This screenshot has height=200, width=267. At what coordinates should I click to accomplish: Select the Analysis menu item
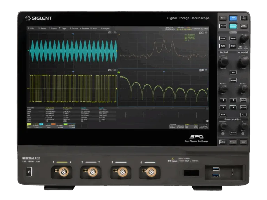click(x=105, y=28)
